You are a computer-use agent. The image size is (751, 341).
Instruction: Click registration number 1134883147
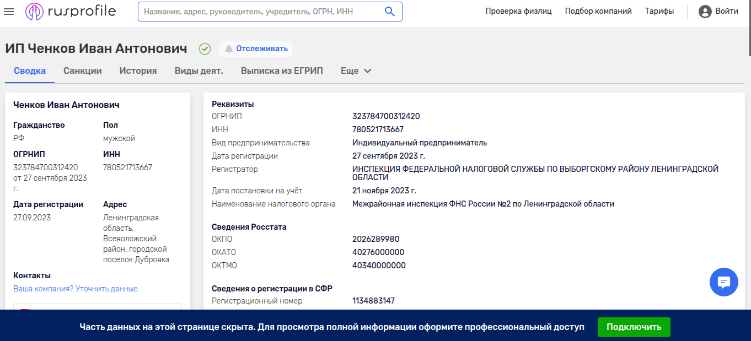tap(374, 301)
